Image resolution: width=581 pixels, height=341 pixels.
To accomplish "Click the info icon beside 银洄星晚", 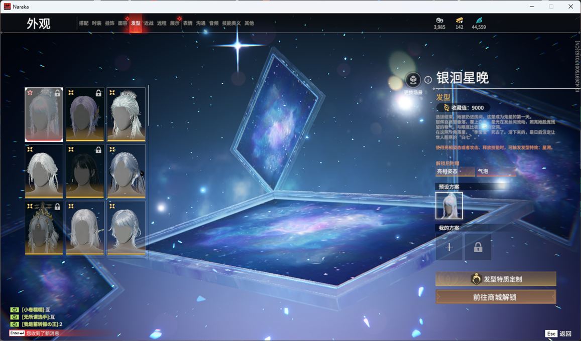I will 428,80.
